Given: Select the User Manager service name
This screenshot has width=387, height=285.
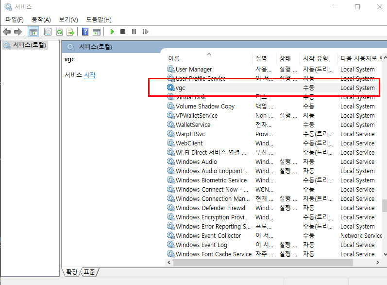Looking at the screenshot, I should tap(194, 70).
